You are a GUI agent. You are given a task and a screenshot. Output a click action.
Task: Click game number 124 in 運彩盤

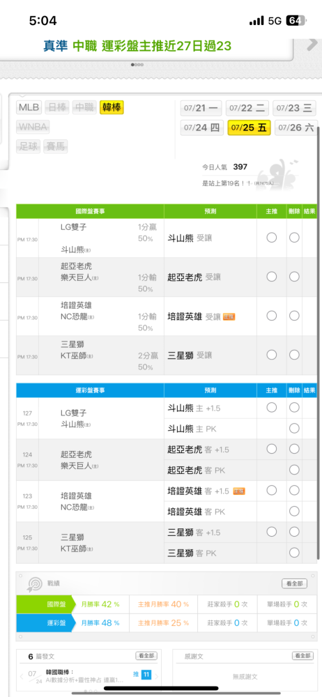coord(27,454)
